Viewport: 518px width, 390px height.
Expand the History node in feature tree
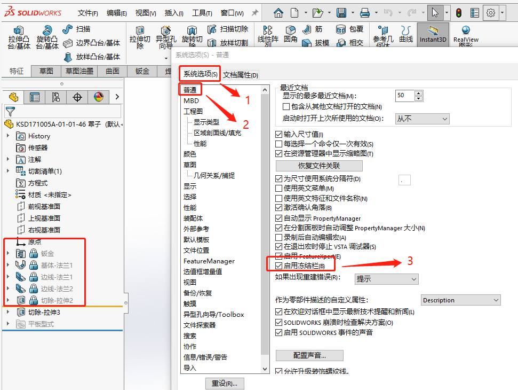(x=8, y=136)
